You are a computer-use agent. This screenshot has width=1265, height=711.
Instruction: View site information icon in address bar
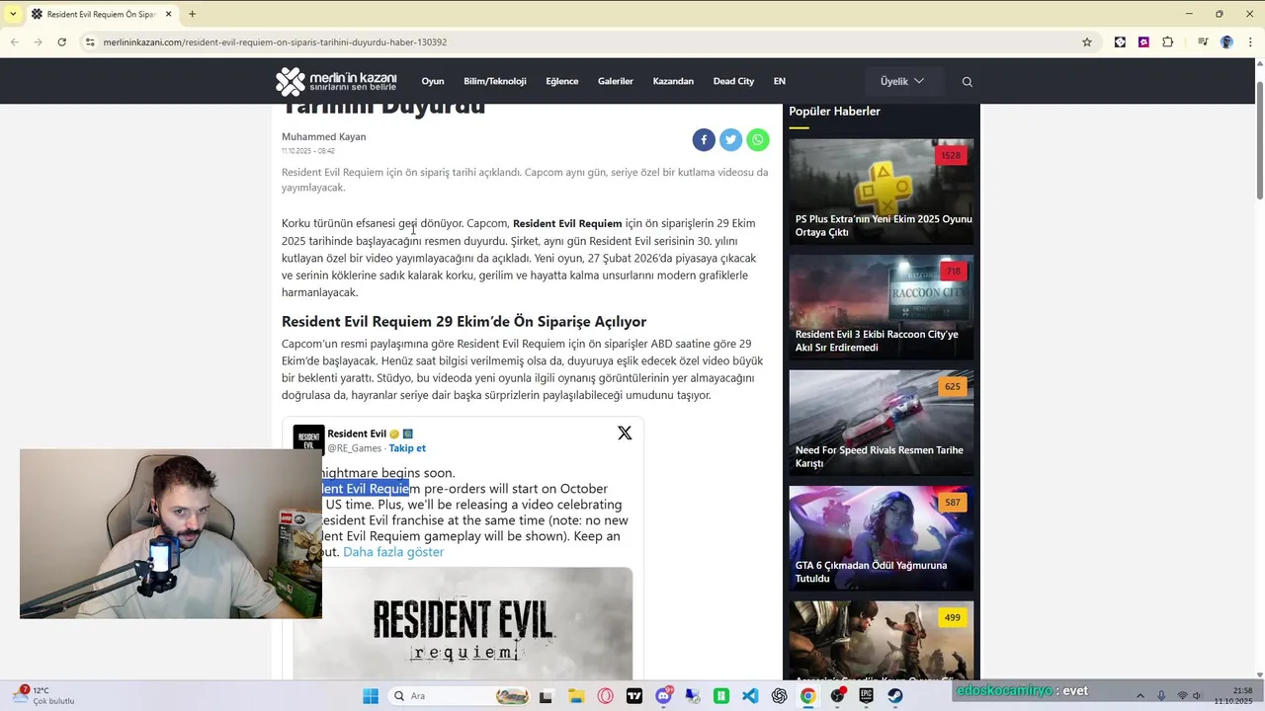point(90,42)
